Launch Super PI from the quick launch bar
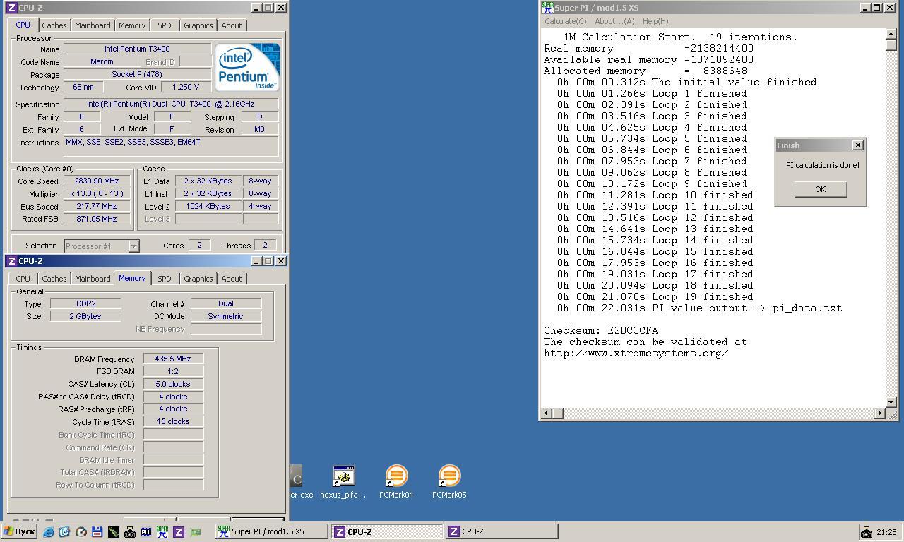 pos(162,531)
